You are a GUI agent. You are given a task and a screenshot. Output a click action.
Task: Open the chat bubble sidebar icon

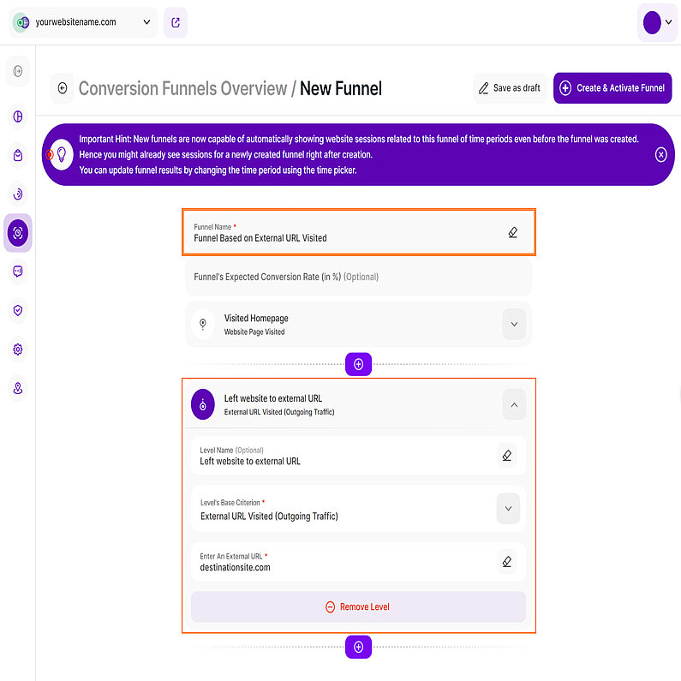click(x=18, y=272)
